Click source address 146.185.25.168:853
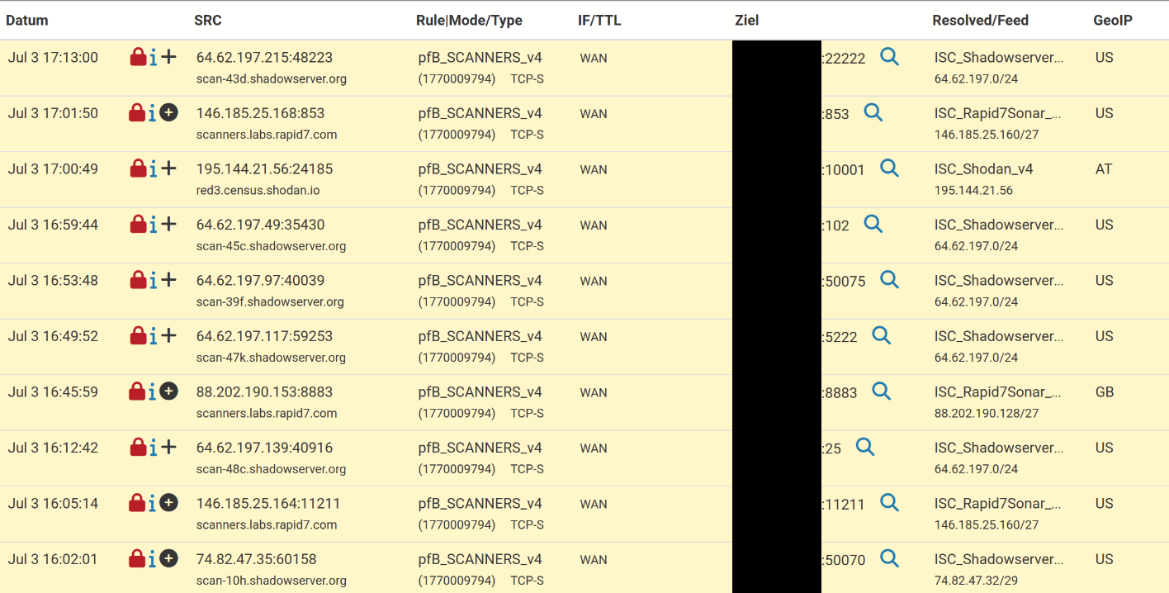This screenshot has height=593, width=1169. (261, 113)
